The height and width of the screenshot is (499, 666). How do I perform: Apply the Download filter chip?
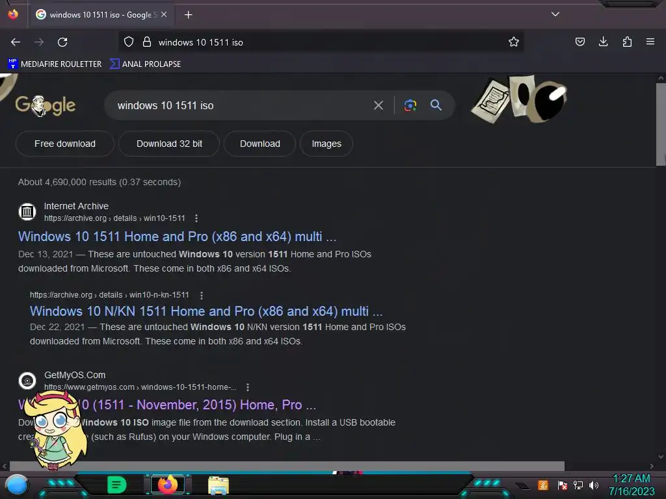point(260,144)
